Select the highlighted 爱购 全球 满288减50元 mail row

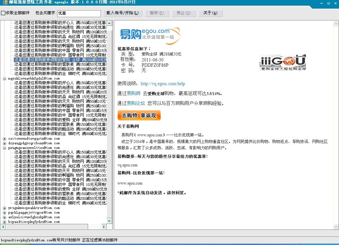tap(60, 60)
